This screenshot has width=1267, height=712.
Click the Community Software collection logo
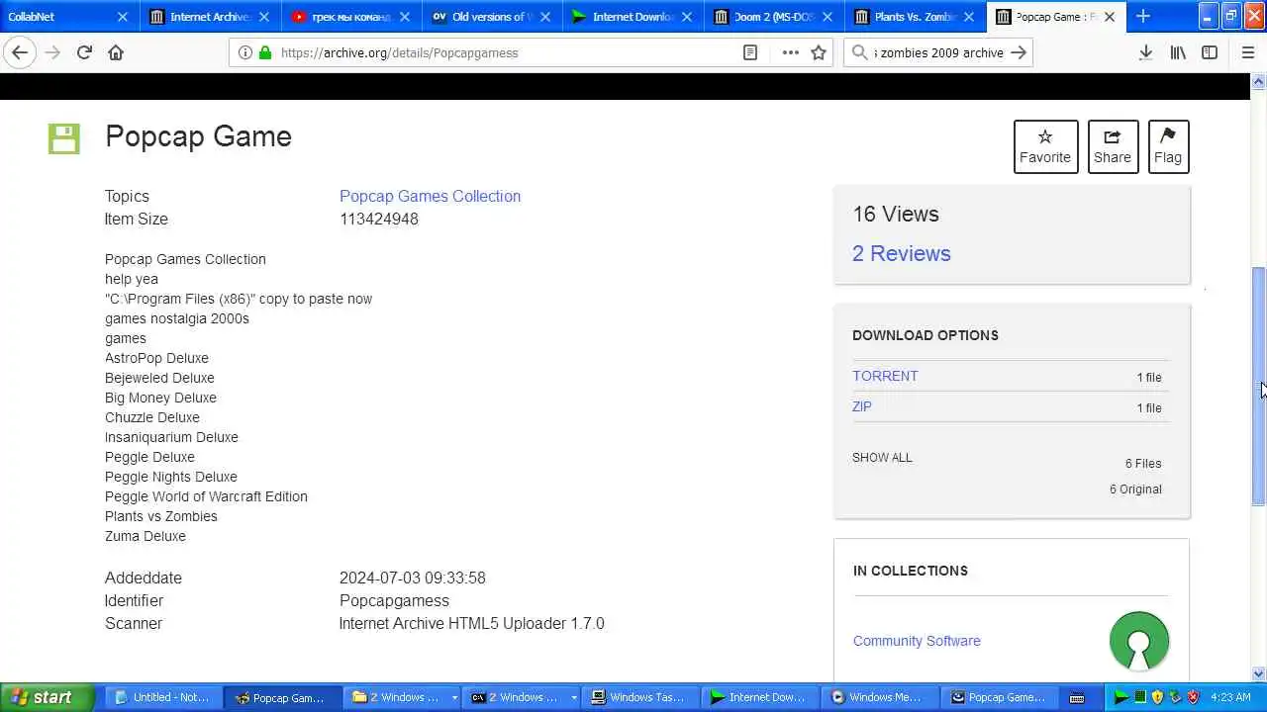[x=1139, y=641]
